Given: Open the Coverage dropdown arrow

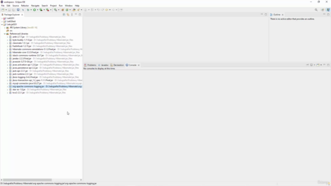Looking at the screenshot, I should (x=44, y=10).
